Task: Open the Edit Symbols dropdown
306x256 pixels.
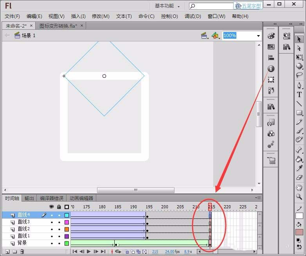Action: pos(216,36)
